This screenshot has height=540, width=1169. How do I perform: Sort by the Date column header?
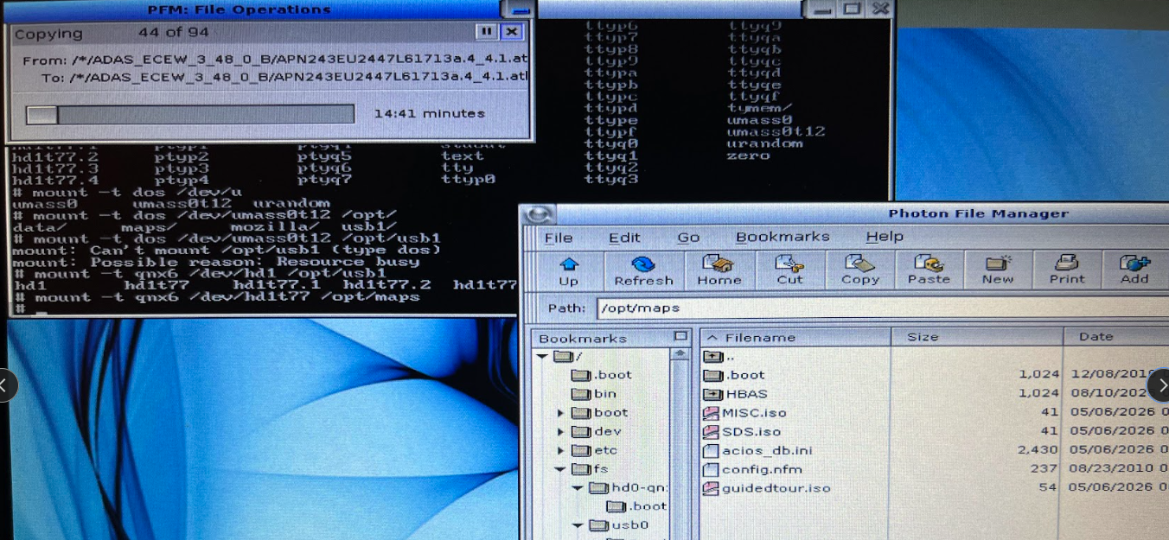(x=1116, y=337)
